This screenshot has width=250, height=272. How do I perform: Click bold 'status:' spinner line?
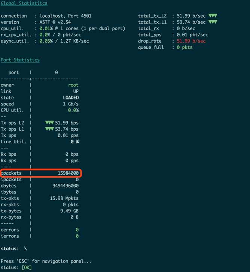pyautogui.click(x=14, y=249)
